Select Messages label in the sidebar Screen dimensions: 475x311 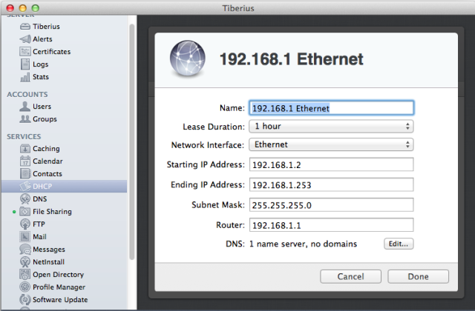pos(49,250)
